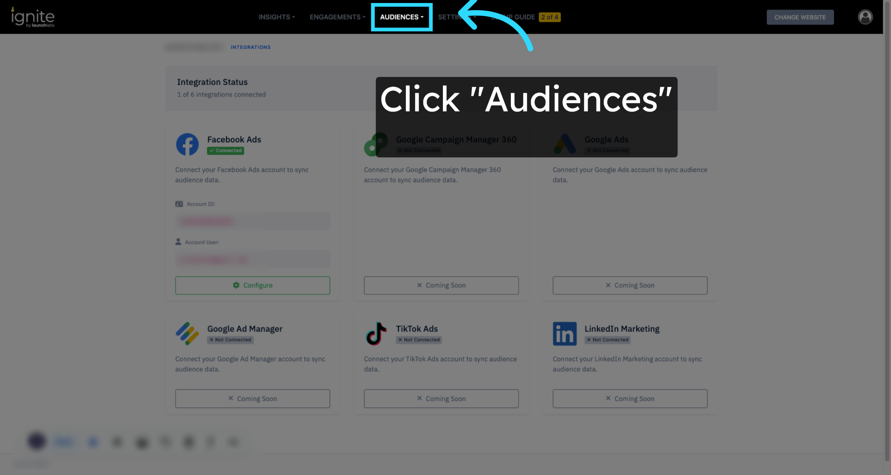Viewport: 891px width, 475px height.
Task: Click the Ignite logo
Action: tap(33, 17)
